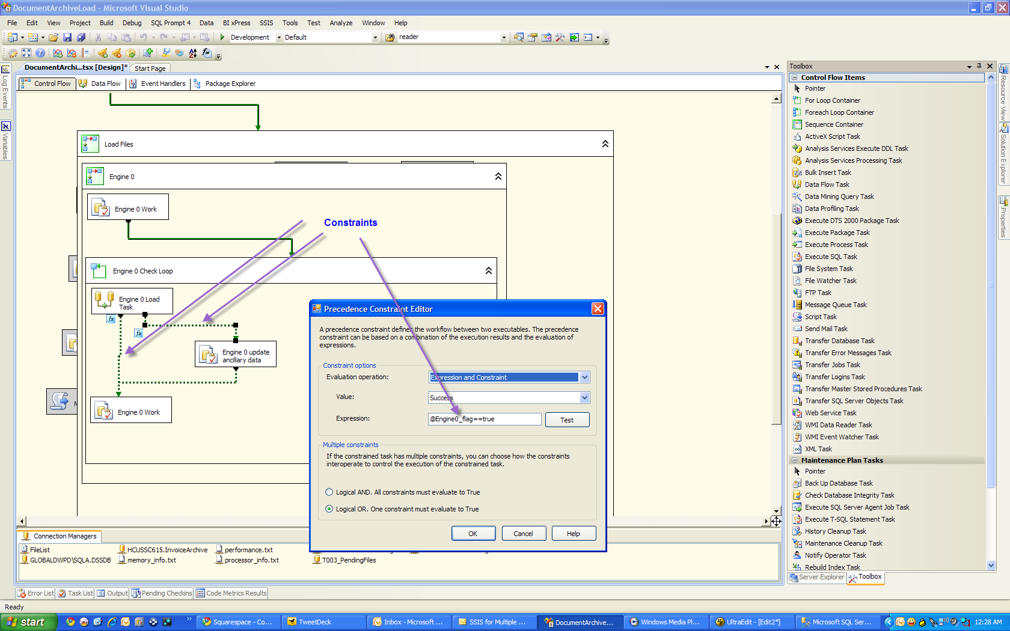
Task: Switch to the Event Handlers tab
Action: click(x=158, y=84)
